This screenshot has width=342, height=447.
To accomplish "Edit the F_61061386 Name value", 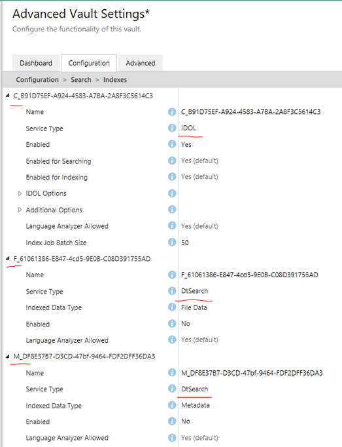I will 250,275.
